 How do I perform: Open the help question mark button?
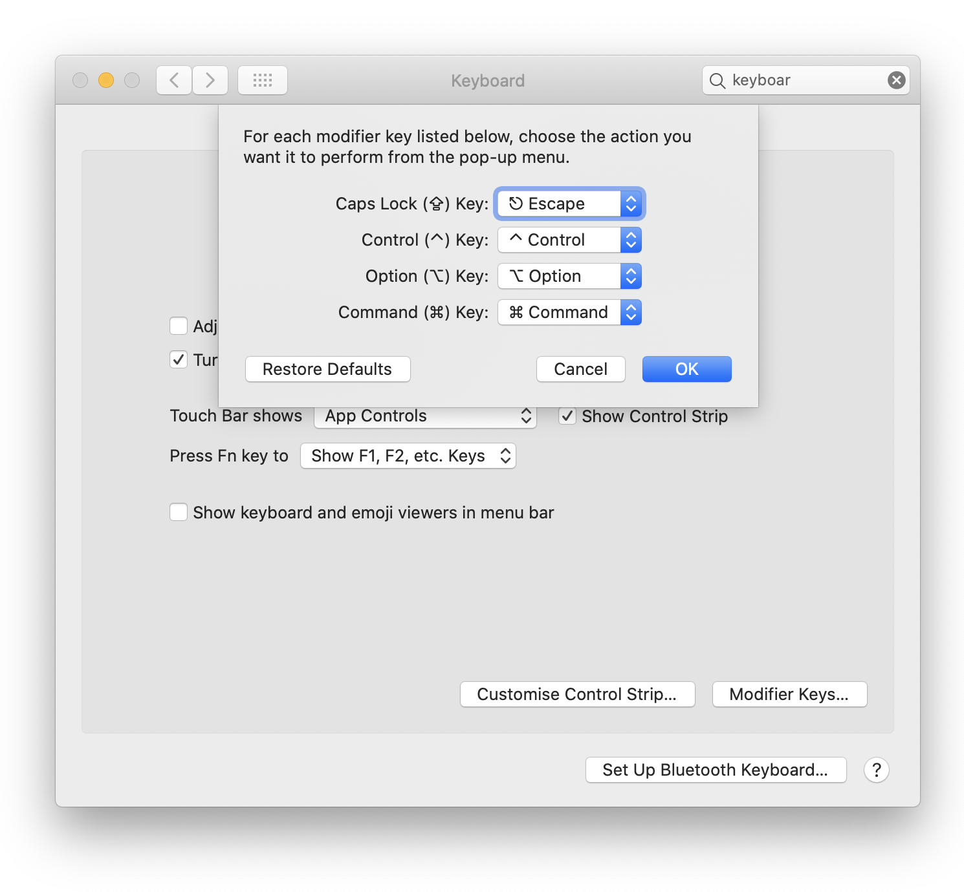pos(877,770)
